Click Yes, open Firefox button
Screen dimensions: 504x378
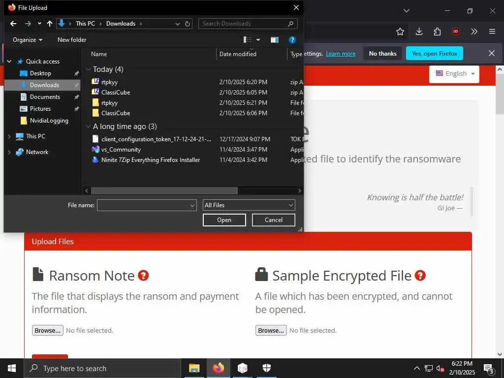pyautogui.click(x=435, y=53)
